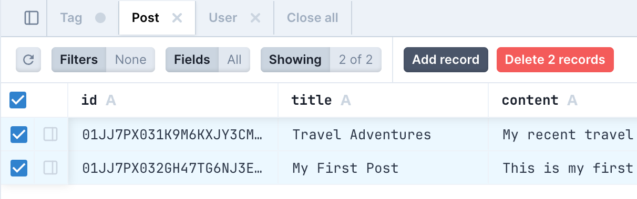Open side panel for My First Post row
Image resolution: width=637 pixels, height=199 pixels.
(50, 168)
